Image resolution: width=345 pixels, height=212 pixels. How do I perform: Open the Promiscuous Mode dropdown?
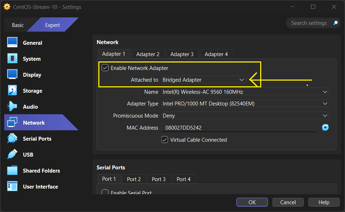tap(245, 116)
